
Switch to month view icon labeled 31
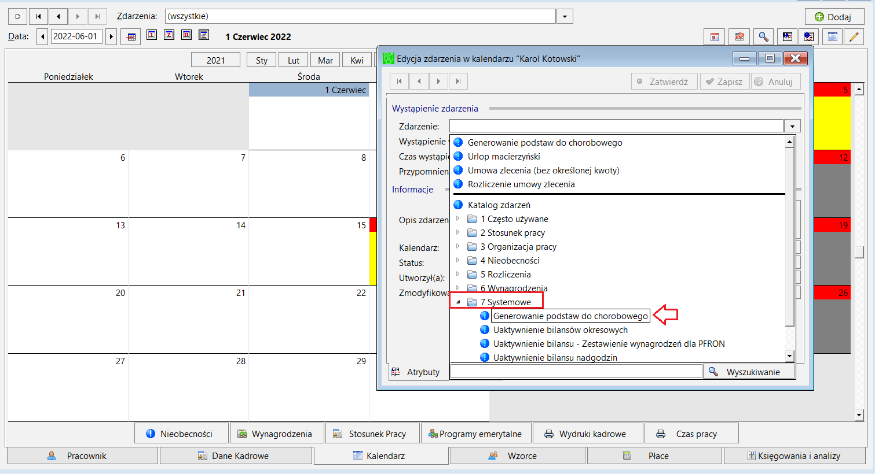(186, 35)
